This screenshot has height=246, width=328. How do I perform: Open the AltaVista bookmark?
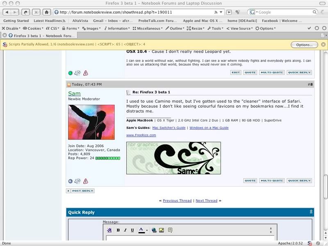click(80, 21)
